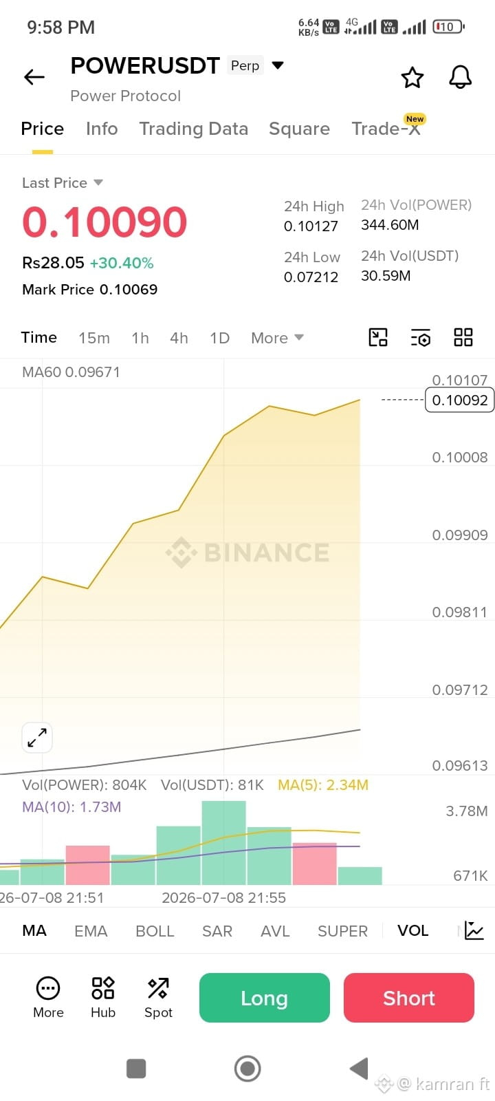This screenshot has height=1101, width=495.
Task: Click the current price label 0.10092
Action: pos(460,400)
